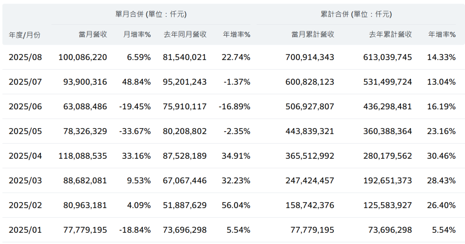Select the 2025/08 row date cell
Viewport: 465px width, 244px height.
click(25, 57)
